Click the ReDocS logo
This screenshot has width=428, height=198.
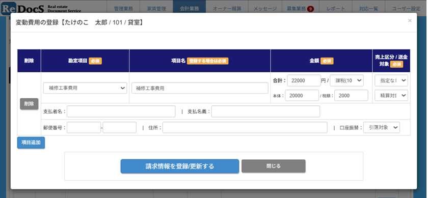(x=41, y=9)
